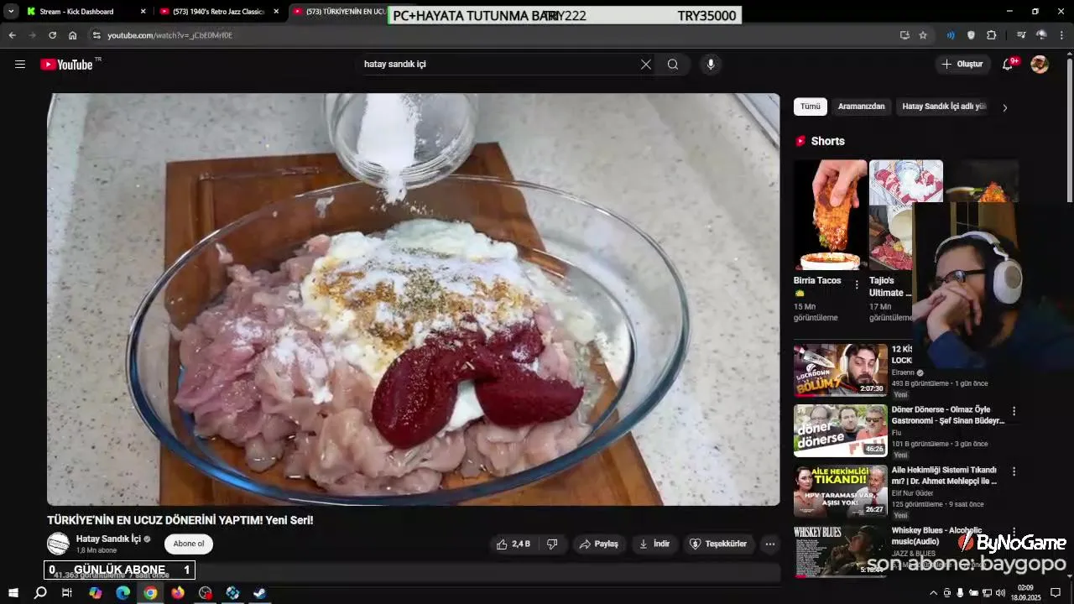Open the media control toolbar icon
This screenshot has width=1074, height=604.
[1021, 35]
